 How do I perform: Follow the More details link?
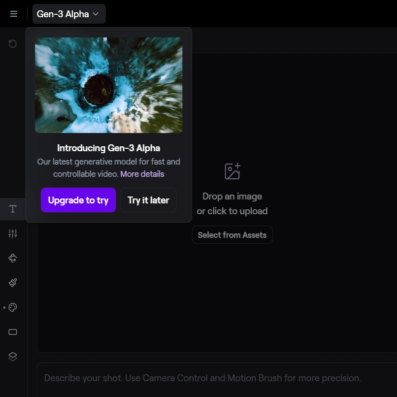142,174
